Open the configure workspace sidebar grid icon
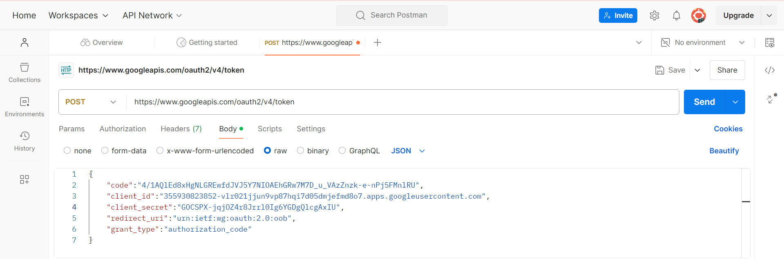The height and width of the screenshot is (259, 784). 25,179
